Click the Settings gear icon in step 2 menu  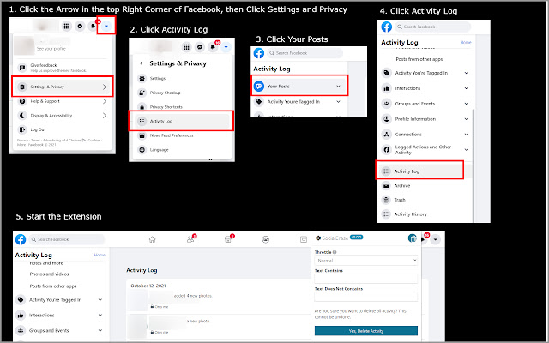coord(142,79)
